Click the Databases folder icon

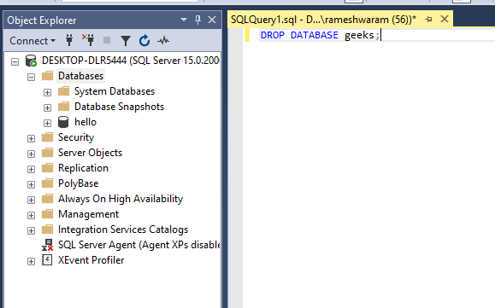tap(47, 76)
